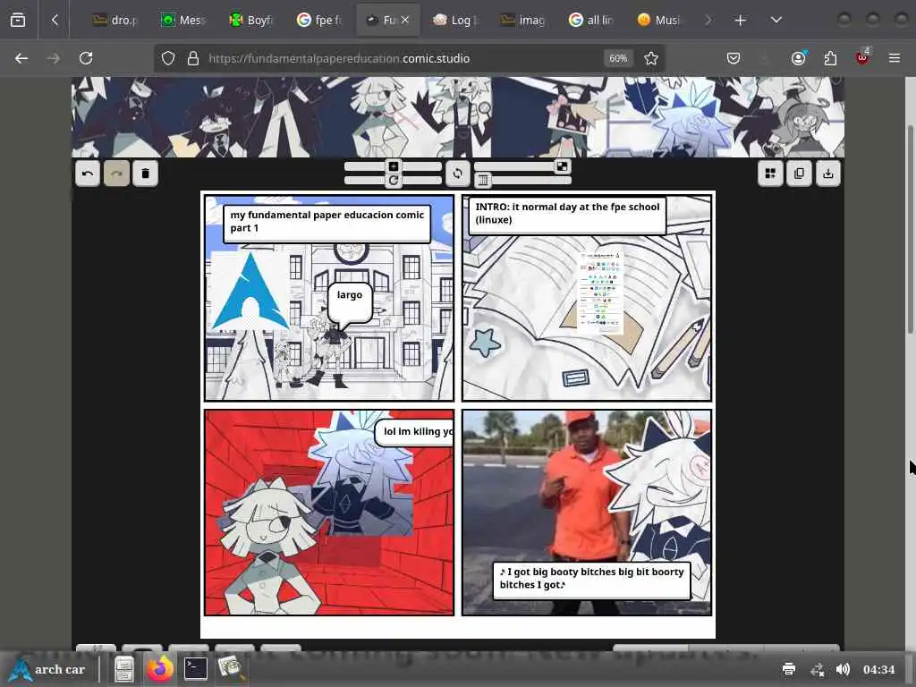The image size is (916, 687).
Task: Click the column-width slider handle
Action: coord(482,180)
